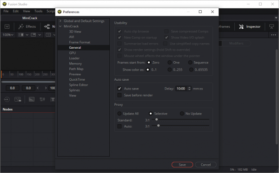The width and height of the screenshot is (279, 173).
Task: Open the View menu
Action: tap(27, 11)
